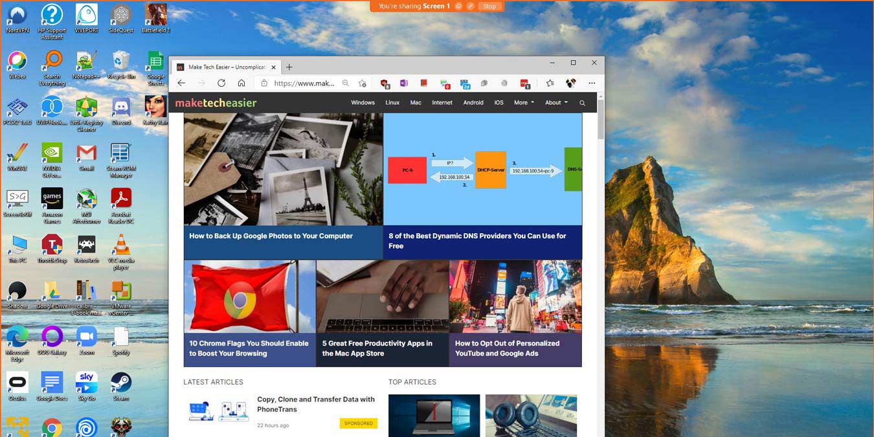Expand the More dropdown in site menu
The image size is (874, 437).
coord(524,102)
